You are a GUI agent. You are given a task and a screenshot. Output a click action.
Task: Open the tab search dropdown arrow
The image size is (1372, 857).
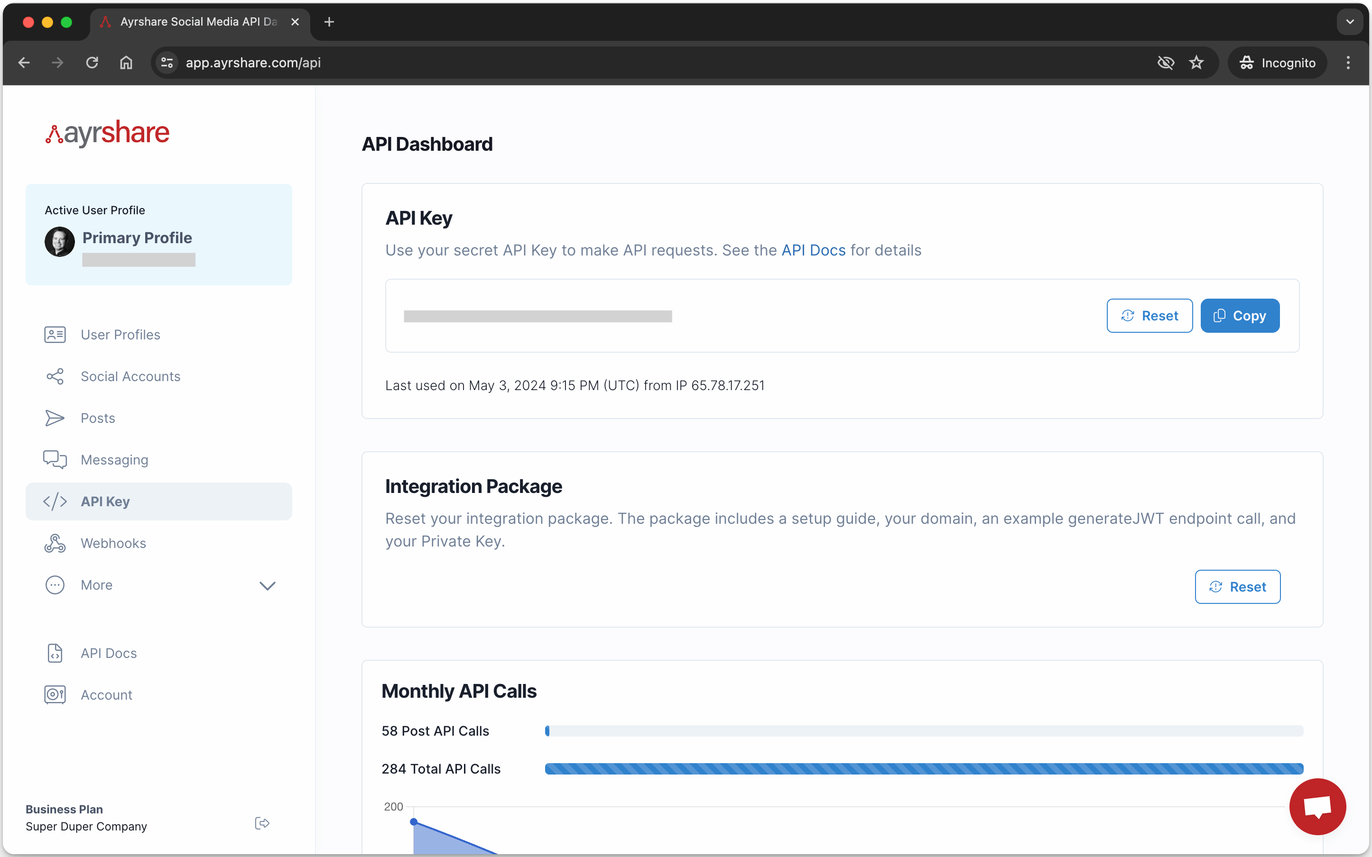tap(1349, 21)
